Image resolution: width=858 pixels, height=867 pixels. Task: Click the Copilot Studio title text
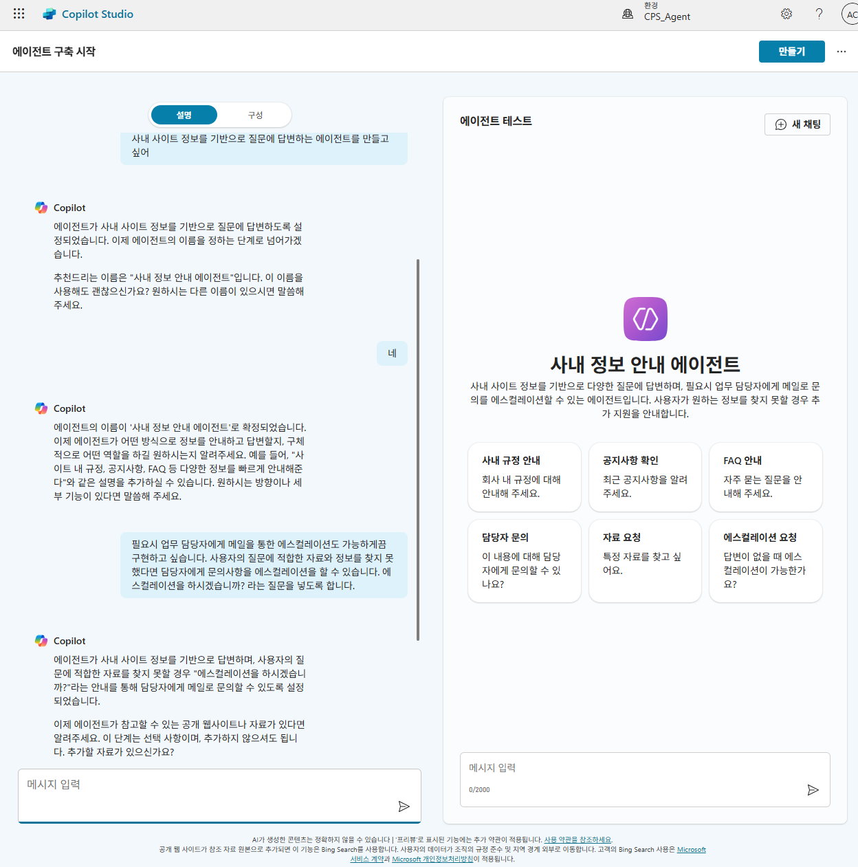98,14
